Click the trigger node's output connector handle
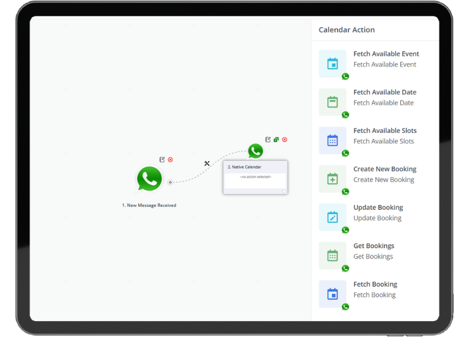Screen dimensions: 469x337 click(x=170, y=182)
